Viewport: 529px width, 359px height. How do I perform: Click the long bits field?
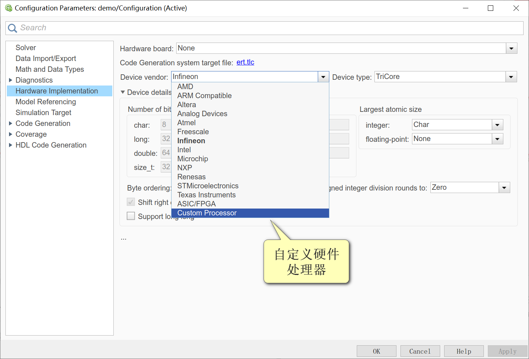pyautogui.click(x=166, y=139)
